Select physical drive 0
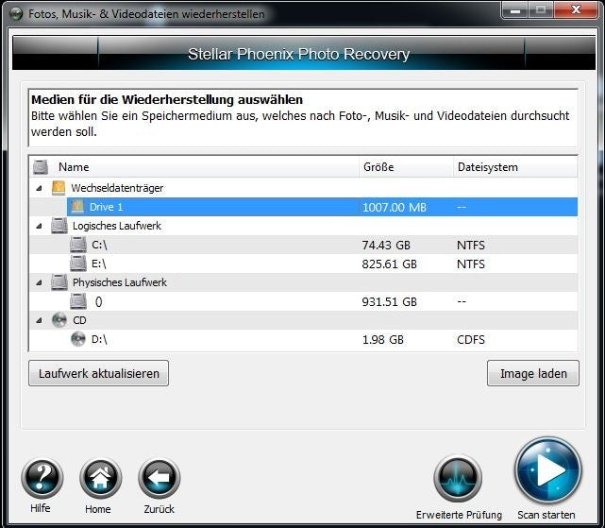The width and height of the screenshot is (605, 528). tap(304, 301)
